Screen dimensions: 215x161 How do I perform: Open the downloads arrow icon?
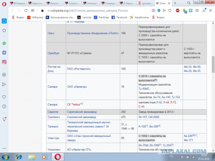coord(204,10)
